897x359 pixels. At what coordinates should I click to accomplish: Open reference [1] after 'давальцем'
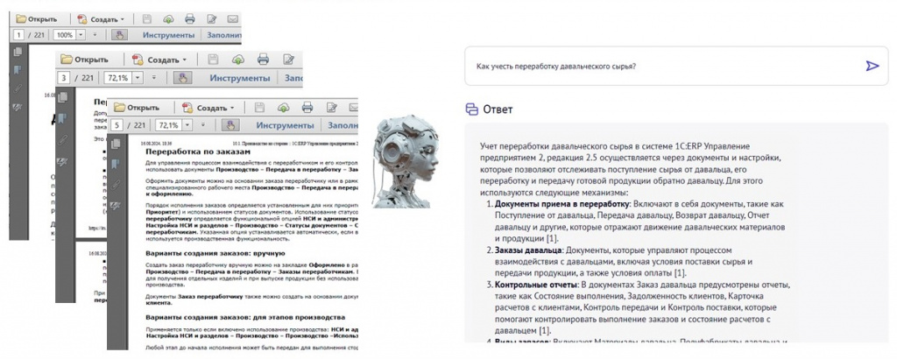tap(545, 330)
